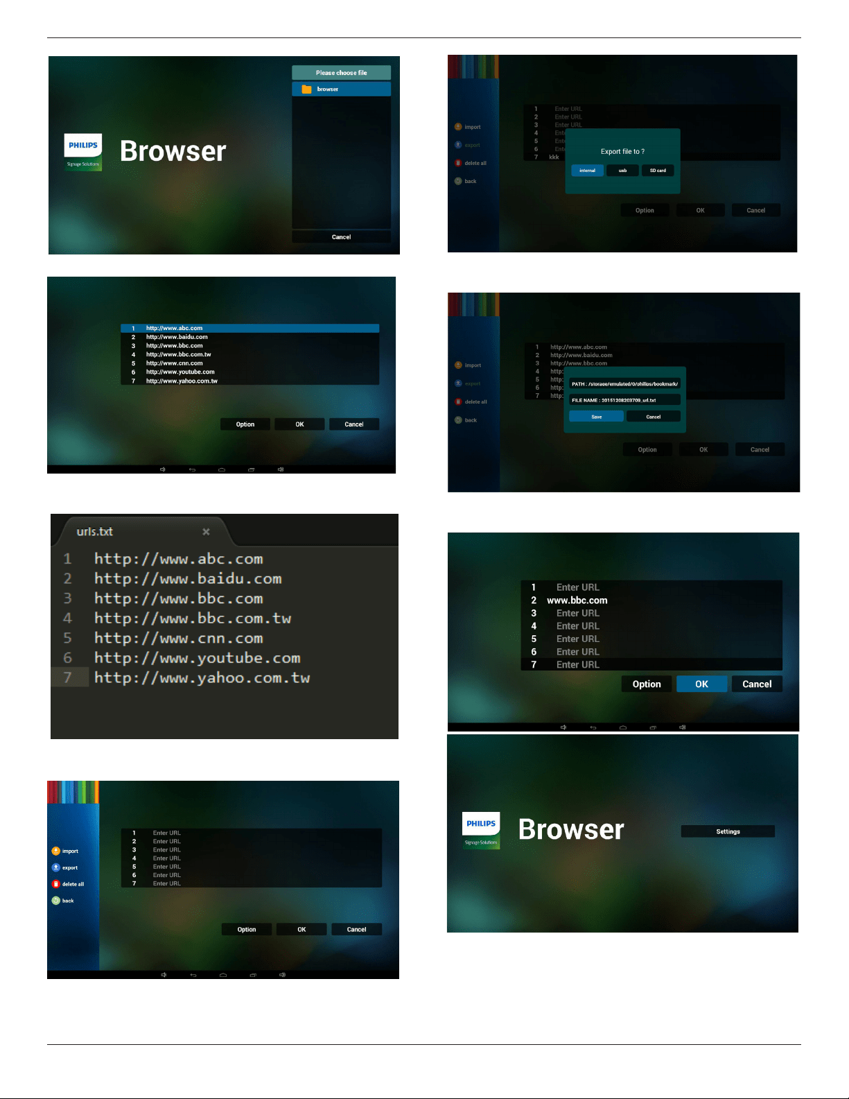Click Option on the bright-sidebar empty list screen
Screen dimensions: 849x1099
[x=247, y=930]
